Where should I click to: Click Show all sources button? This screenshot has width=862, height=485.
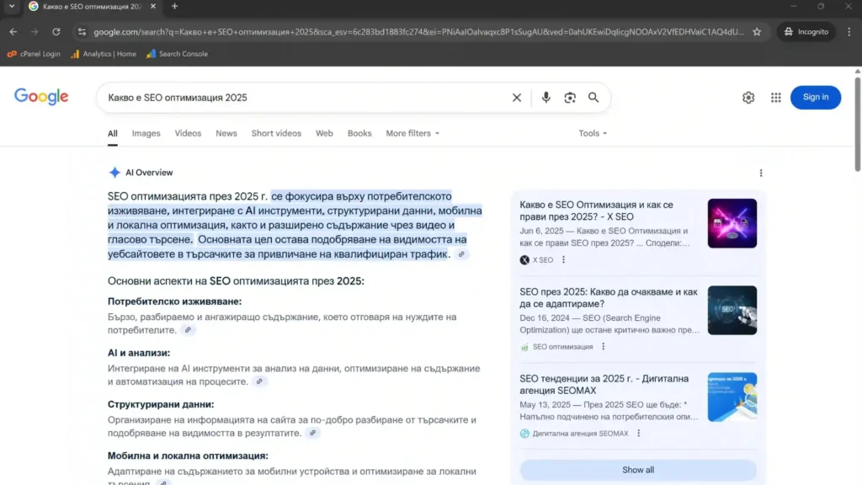point(638,470)
